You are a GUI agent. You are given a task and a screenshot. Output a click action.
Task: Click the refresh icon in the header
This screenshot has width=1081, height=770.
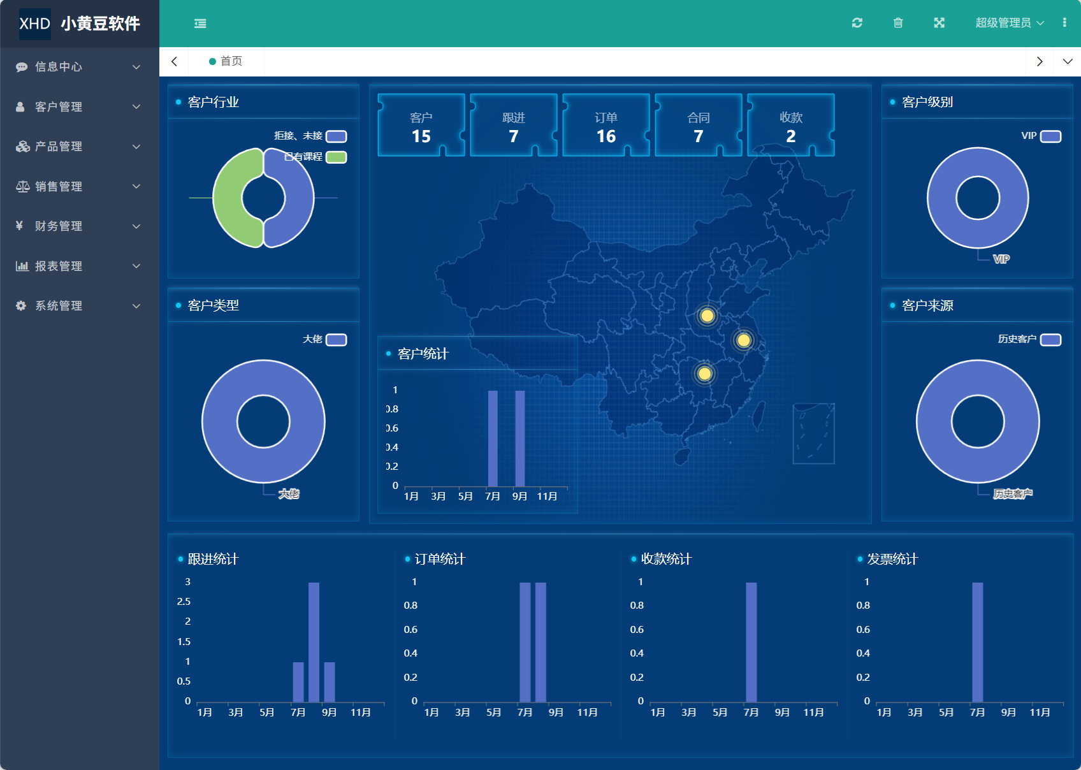point(857,23)
